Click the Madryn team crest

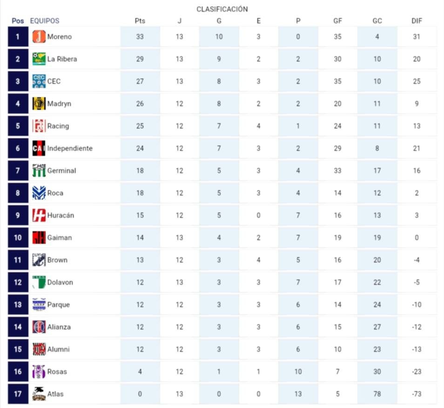point(39,104)
